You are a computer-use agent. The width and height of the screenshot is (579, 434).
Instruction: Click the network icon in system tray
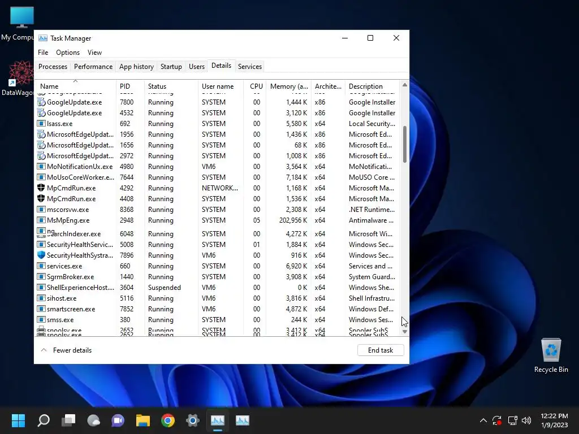point(512,420)
